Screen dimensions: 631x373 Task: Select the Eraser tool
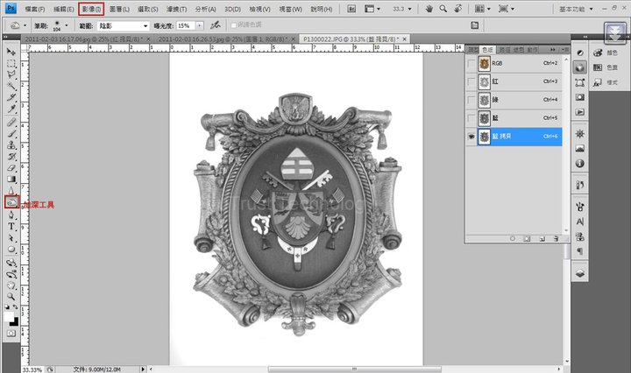click(11, 167)
